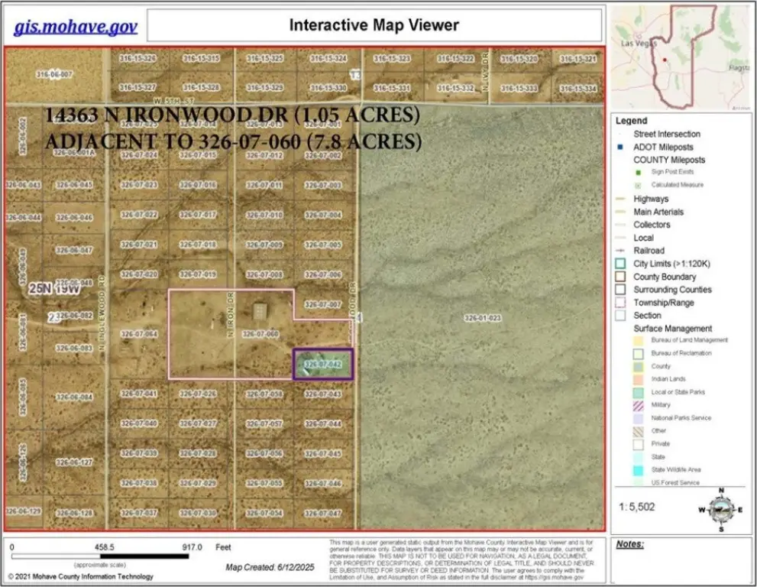Click the Military hatched legend symbol
The image size is (757, 587).
tap(639, 404)
